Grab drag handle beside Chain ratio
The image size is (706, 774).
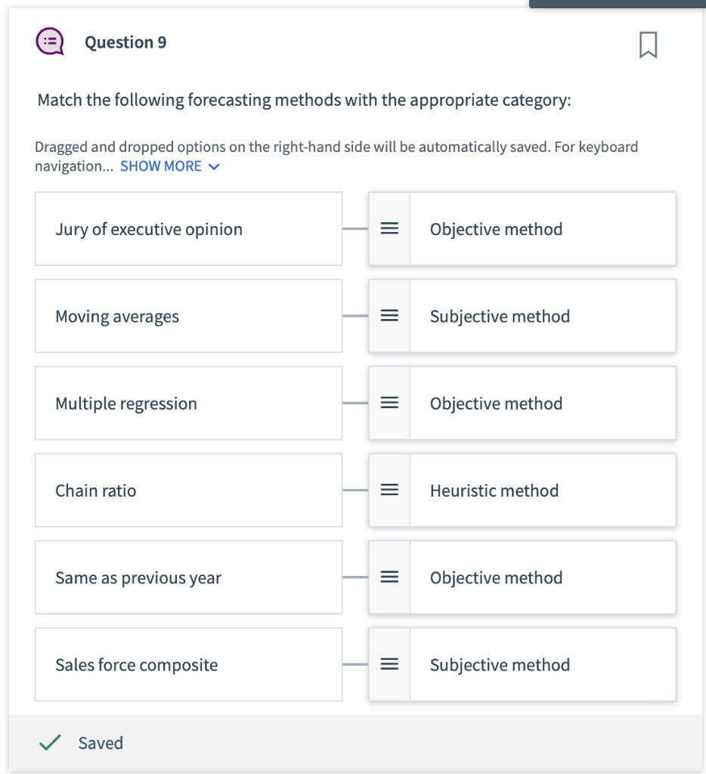click(389, 491)
